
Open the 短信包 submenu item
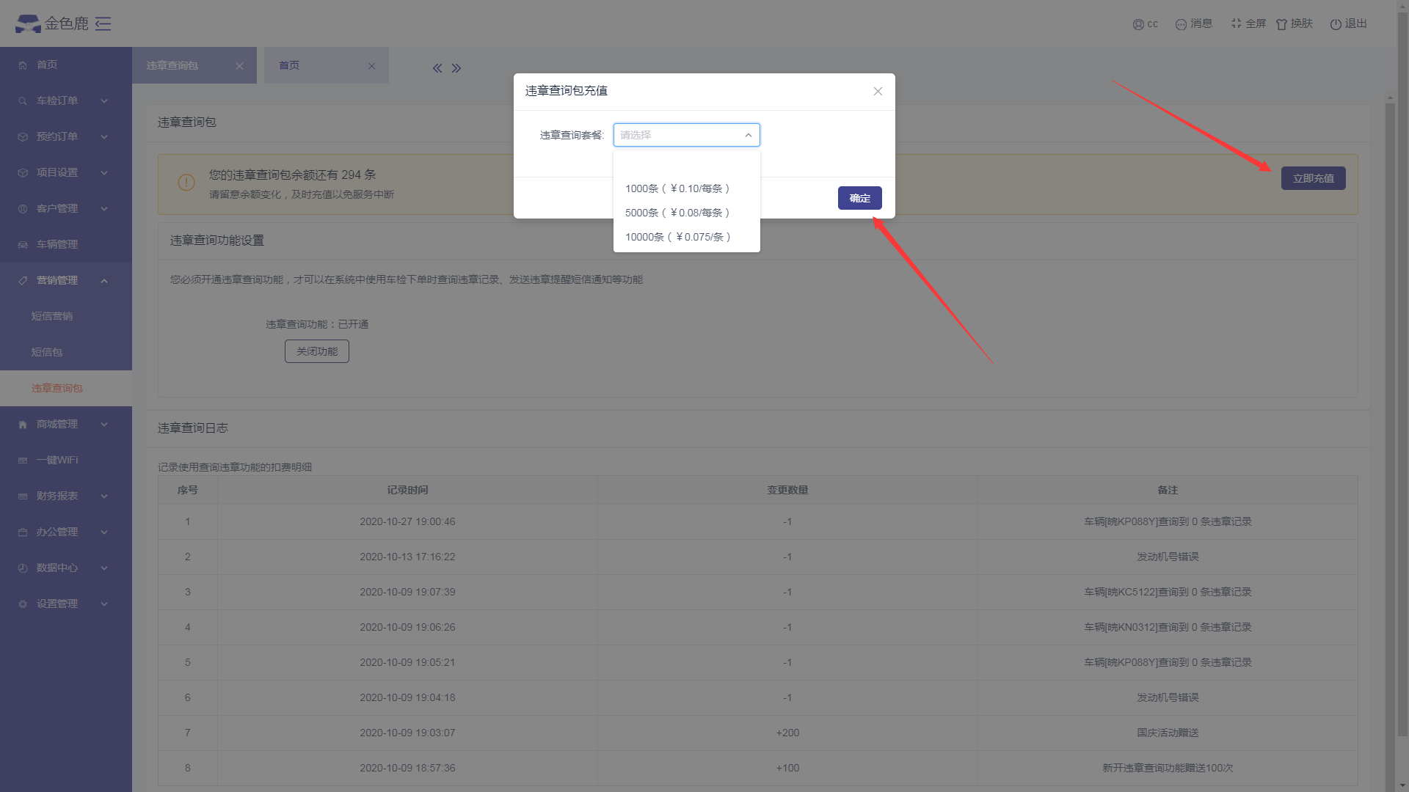pos(66,352)
